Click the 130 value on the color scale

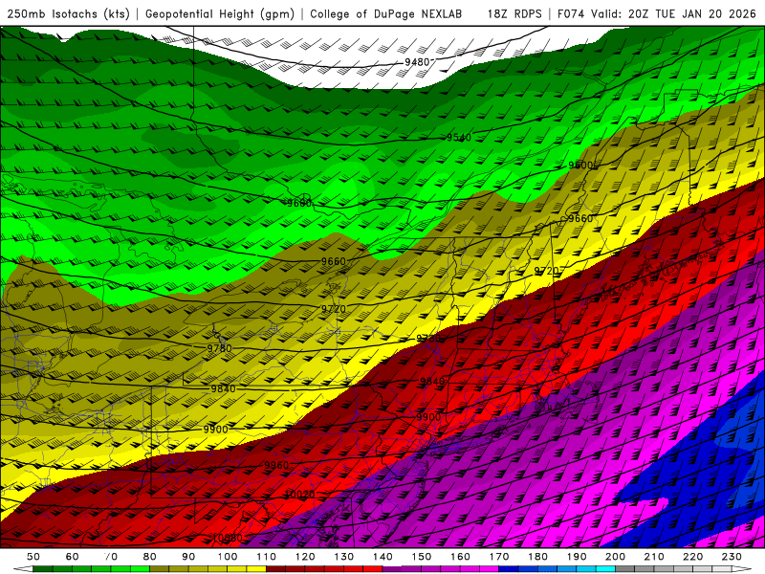point(344,557)
